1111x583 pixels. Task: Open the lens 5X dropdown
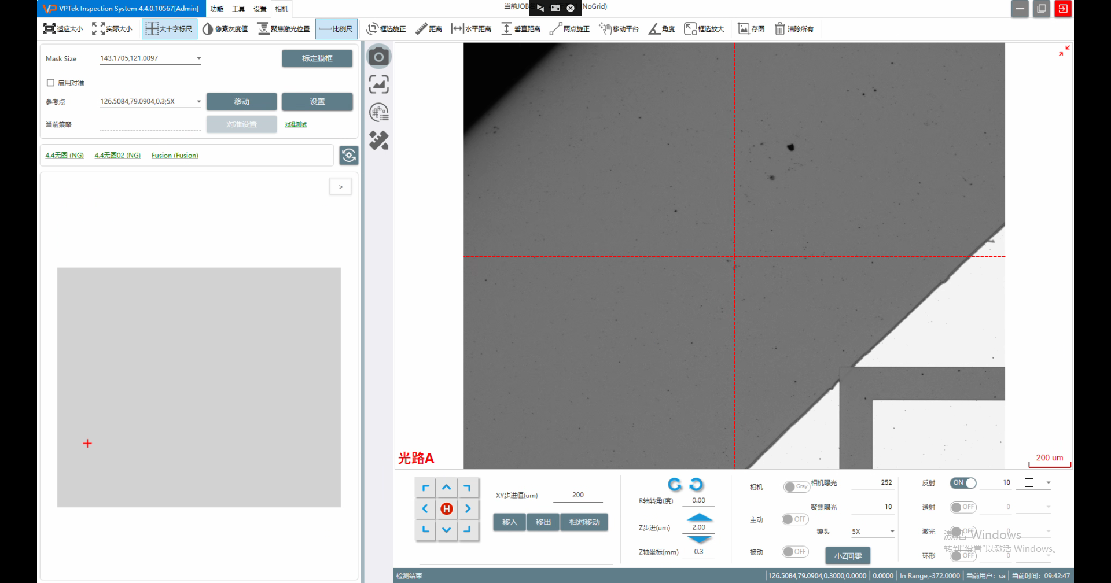[x=892, y=532]
